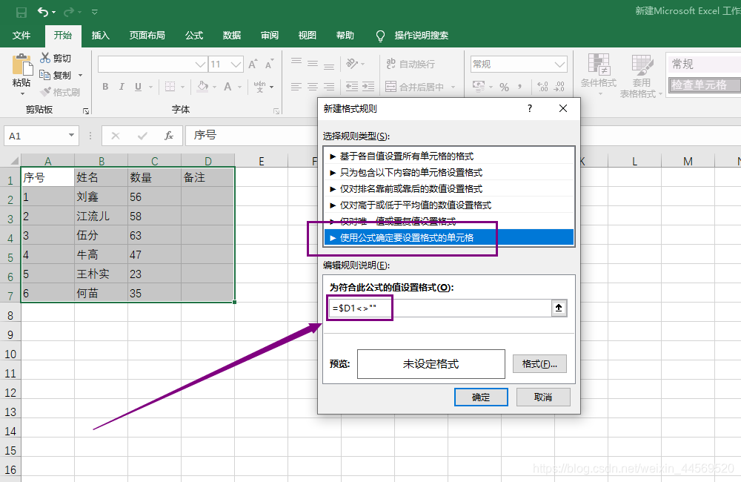Toggle Underline formatting
The height and width of the screenshot is (482, 741).
click(138, 87)
